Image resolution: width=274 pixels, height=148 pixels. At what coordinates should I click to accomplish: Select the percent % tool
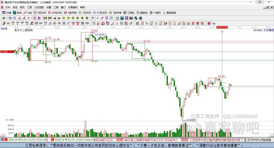tap(147, 24)
